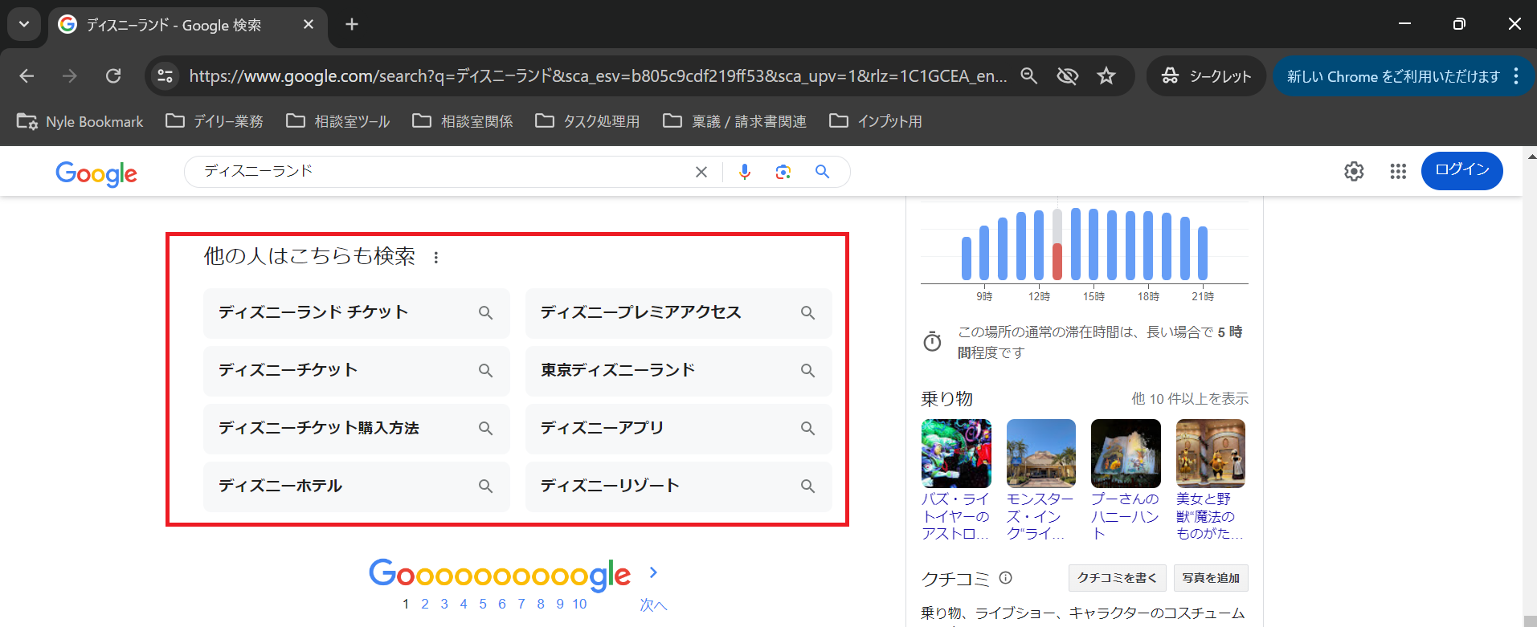The image size is (1537, 627).
Task: Click the Google logo
Action: [x=96, y=173]
